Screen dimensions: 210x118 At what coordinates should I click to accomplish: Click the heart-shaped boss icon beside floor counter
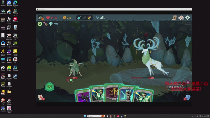(x=97, y=18)
